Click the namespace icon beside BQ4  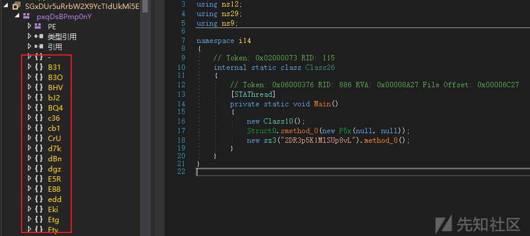[39, 108]
